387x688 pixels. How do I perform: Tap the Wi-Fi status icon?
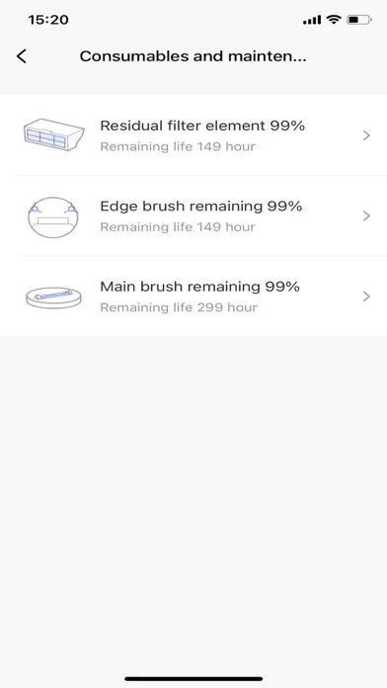coord(334,20)
